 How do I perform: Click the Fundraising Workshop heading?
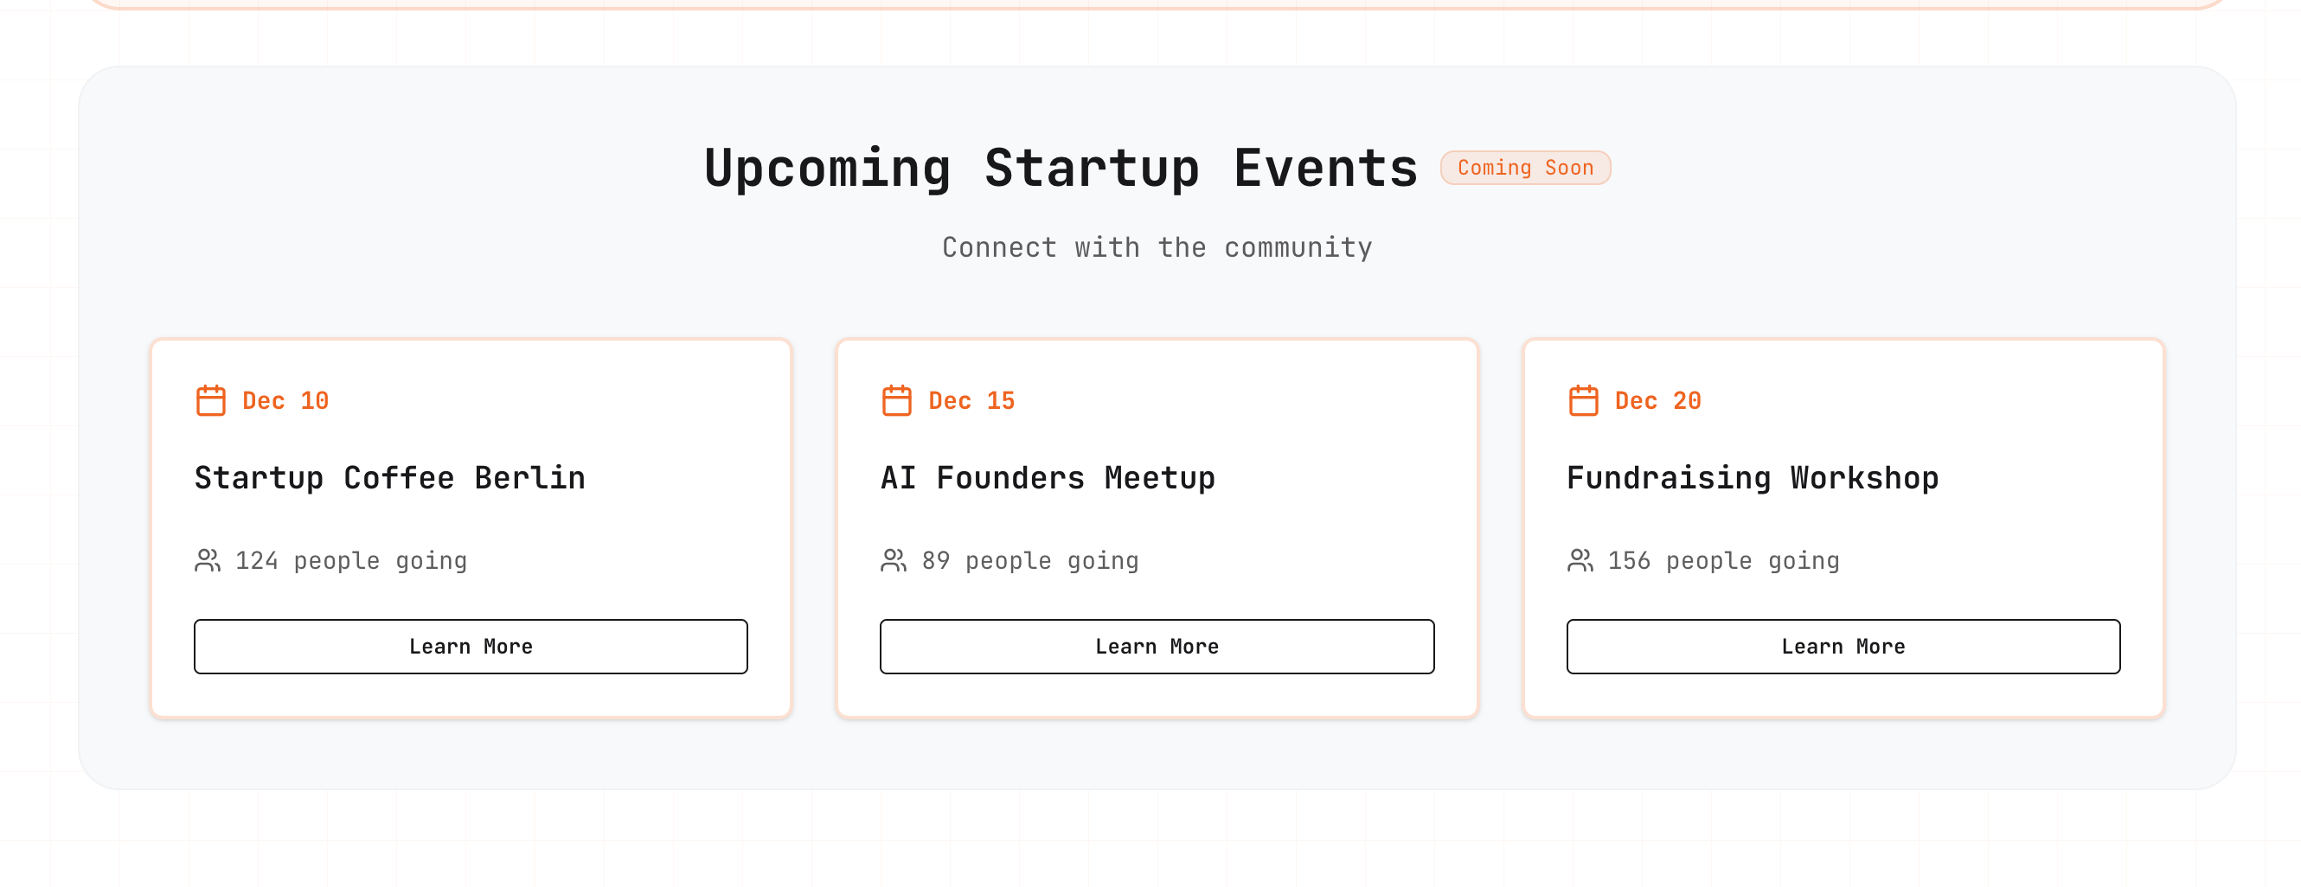(x=1752, y=477)
